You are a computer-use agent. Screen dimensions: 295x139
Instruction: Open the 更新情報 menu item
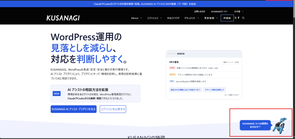click(x=209, y=18)
